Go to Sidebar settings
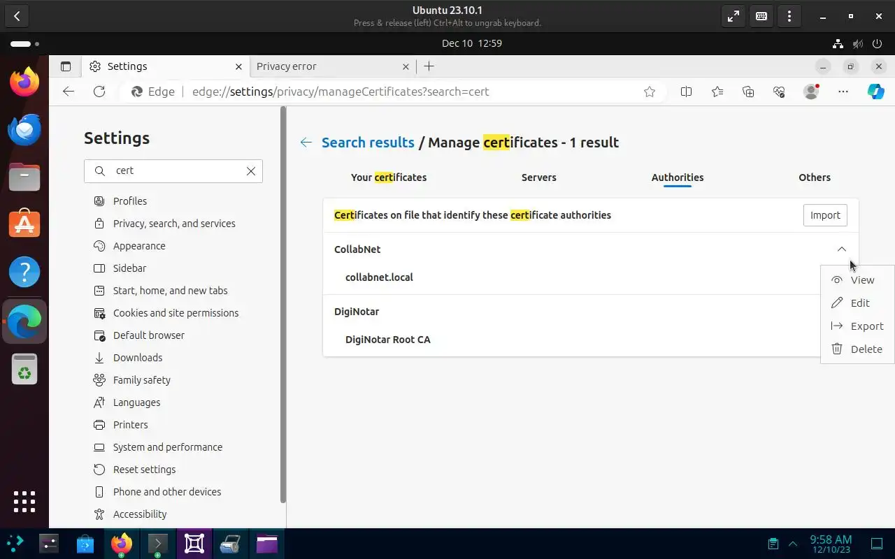 tap(129, 268)
